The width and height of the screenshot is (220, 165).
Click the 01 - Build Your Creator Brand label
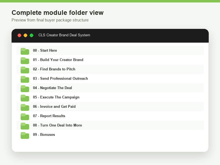click(x=58, y=60)
